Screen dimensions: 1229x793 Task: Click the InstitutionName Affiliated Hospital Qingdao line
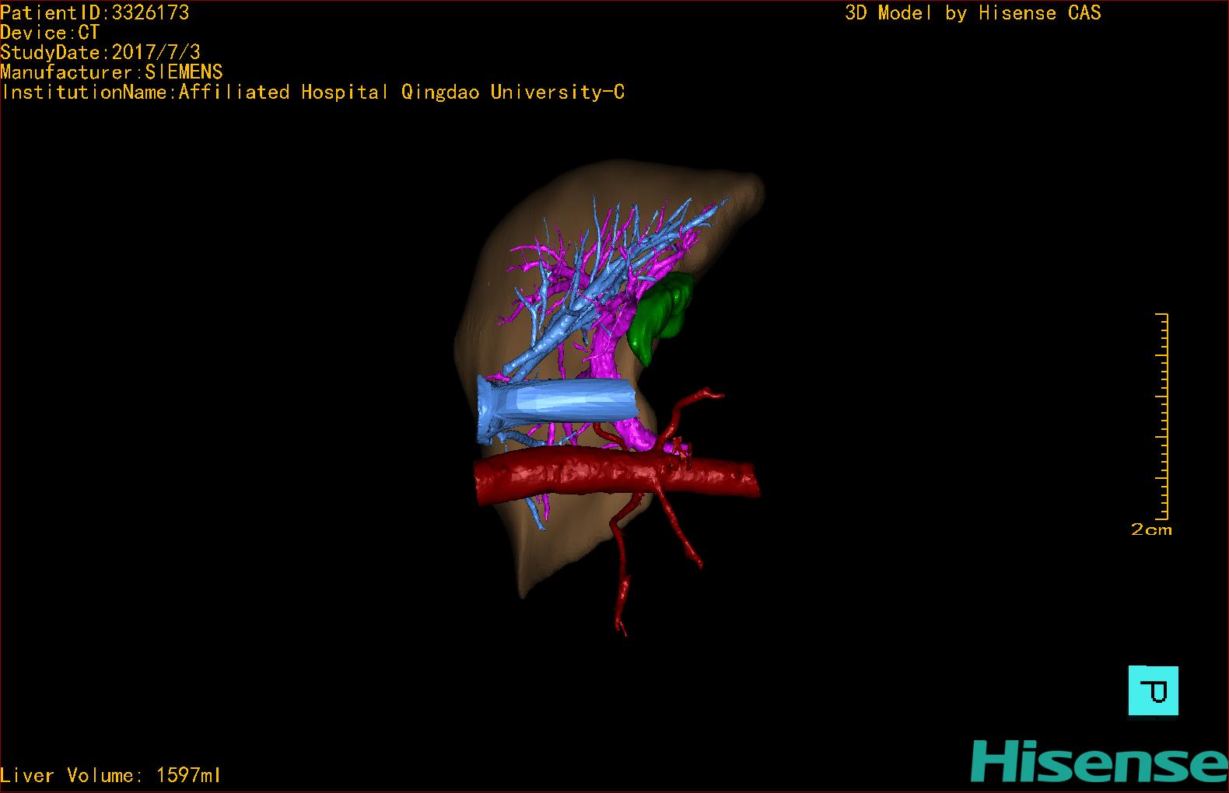coord(313,93)
